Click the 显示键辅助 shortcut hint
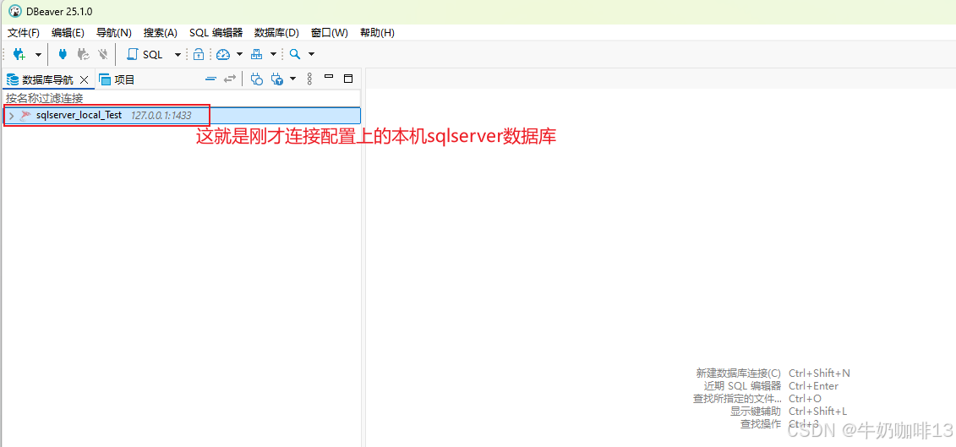This screenshot has width=956, height=447. point(756,411)
